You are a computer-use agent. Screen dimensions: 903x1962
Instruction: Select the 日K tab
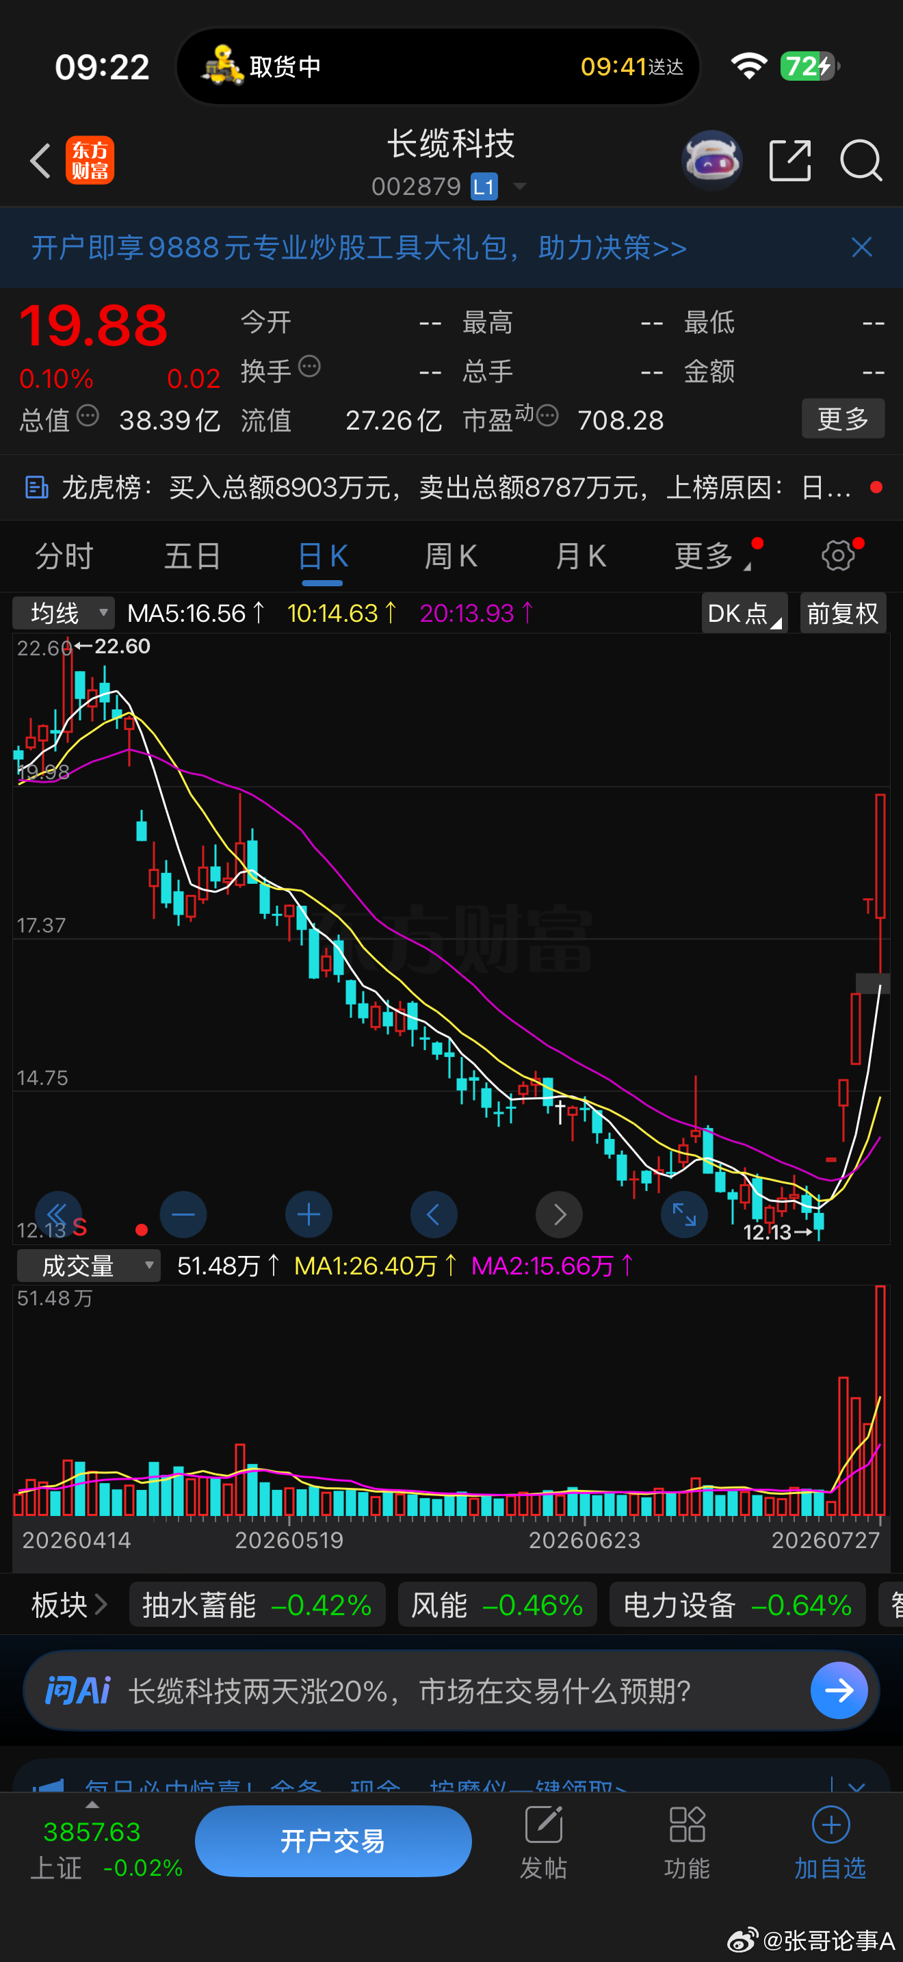[x=323, y=555]
